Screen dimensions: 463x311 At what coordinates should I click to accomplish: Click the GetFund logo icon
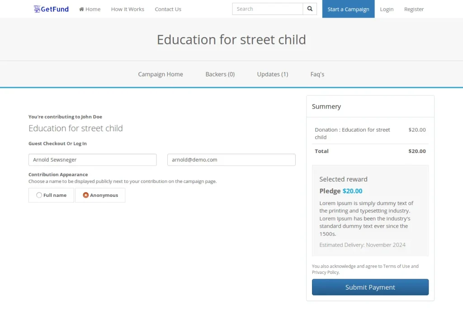(37, 9)
